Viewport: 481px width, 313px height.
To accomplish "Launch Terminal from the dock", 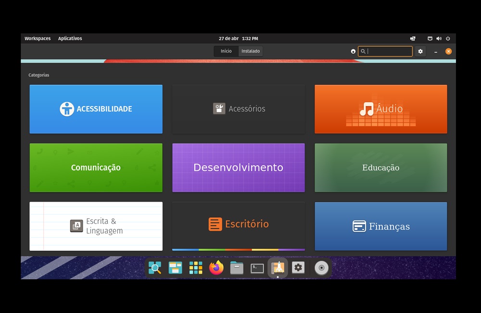I will coord(257,268).
